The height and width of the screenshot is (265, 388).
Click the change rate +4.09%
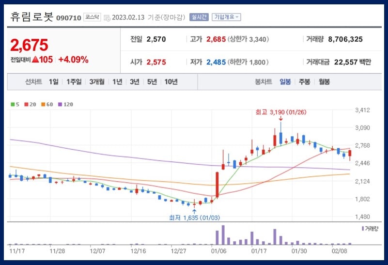[73, 60]
